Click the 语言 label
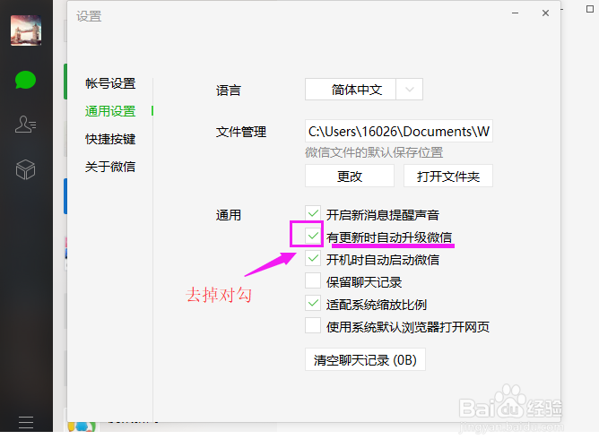The width and height of the screenshot is (599, 448). point(229,90)
